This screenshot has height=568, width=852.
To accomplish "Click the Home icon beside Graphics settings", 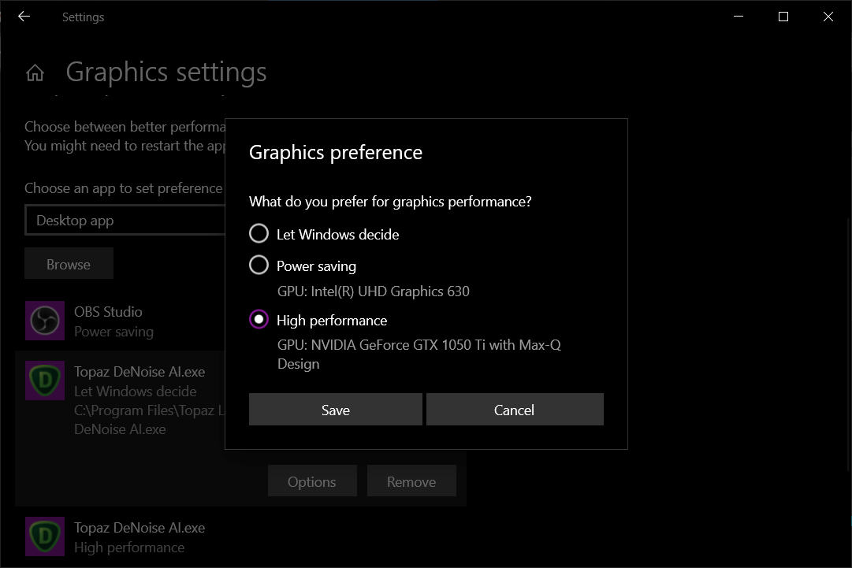I will tap(35, 73).
